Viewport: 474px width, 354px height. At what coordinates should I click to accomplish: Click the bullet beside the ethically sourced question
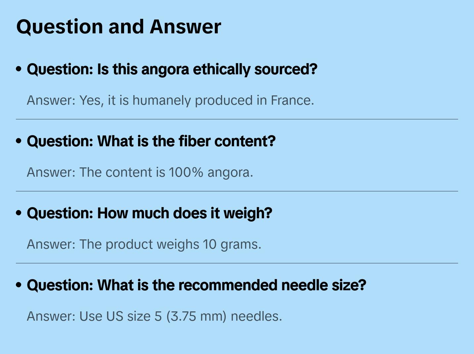(x=19, y=69)
